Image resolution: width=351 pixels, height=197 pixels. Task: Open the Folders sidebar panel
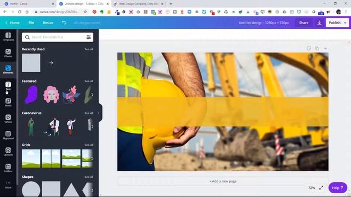8,168
